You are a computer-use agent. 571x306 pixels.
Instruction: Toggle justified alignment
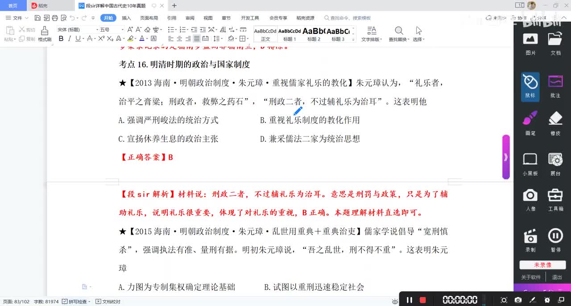click(x=196, y=39)
